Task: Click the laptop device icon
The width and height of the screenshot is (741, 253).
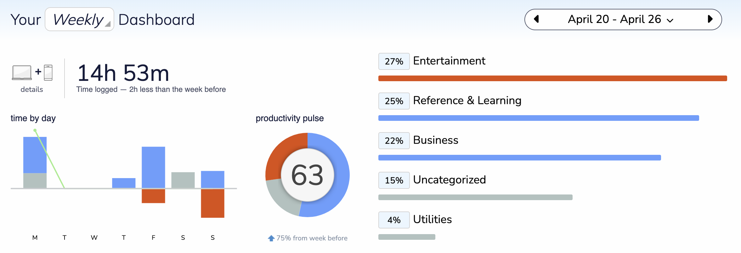Action: point(22,72)
